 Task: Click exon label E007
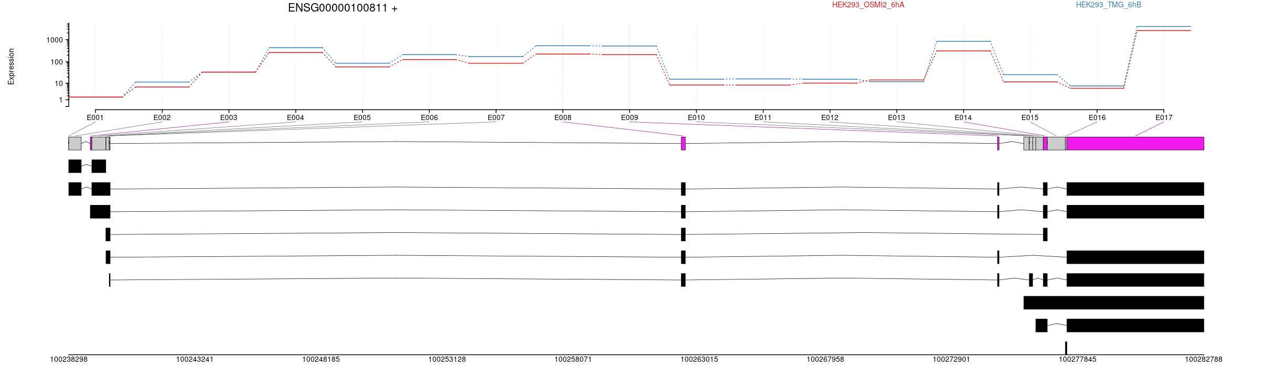point(496,117)
